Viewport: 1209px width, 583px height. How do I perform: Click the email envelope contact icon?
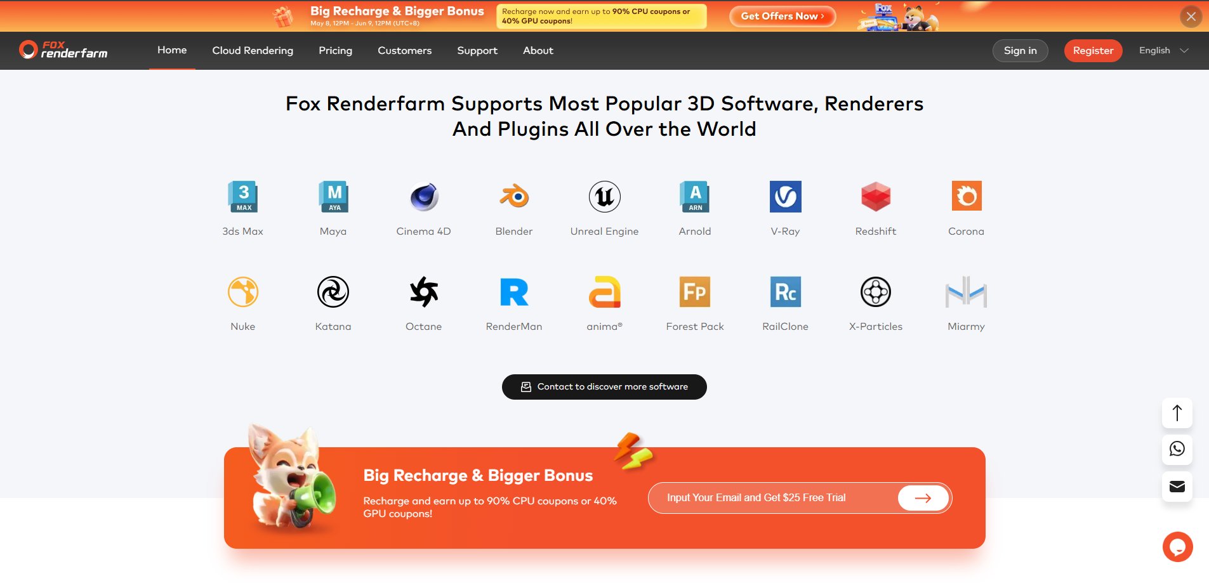[1177, 487]
